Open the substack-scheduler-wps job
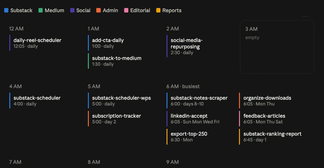 coord(120,101)
